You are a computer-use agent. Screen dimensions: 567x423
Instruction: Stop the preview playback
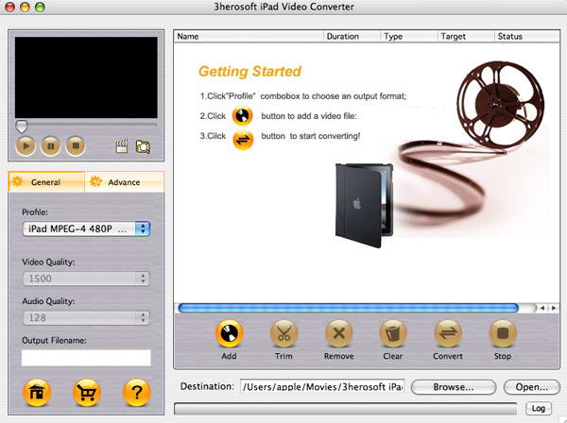click(76, 146)
